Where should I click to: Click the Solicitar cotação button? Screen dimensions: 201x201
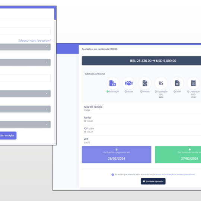8,135
